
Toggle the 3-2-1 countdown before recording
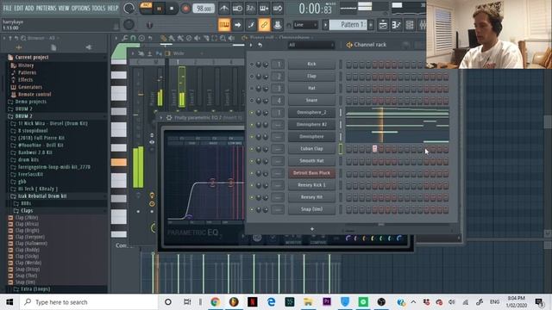coord(251,8)
